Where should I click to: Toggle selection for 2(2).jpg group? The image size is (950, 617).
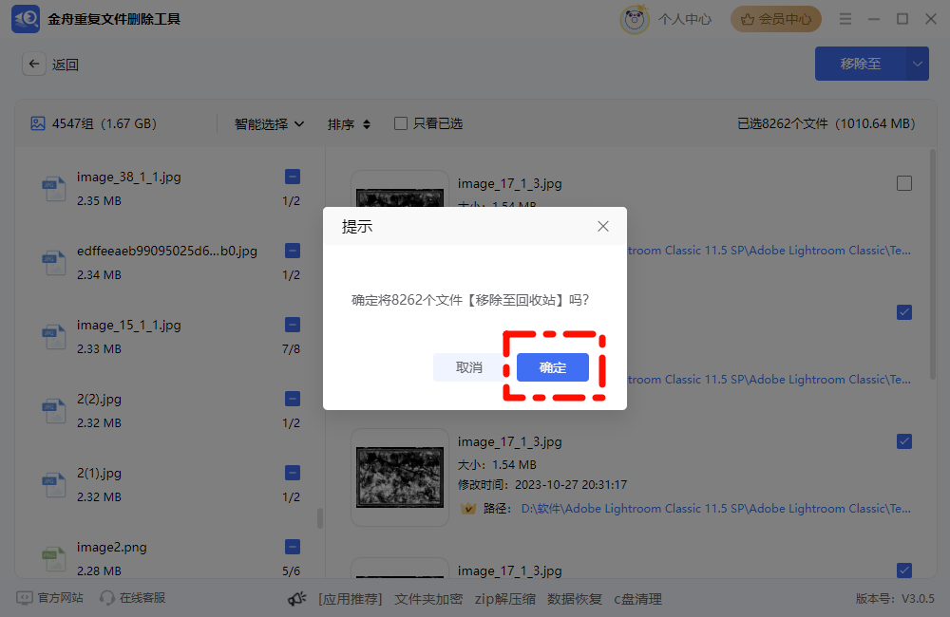point(293,399)
